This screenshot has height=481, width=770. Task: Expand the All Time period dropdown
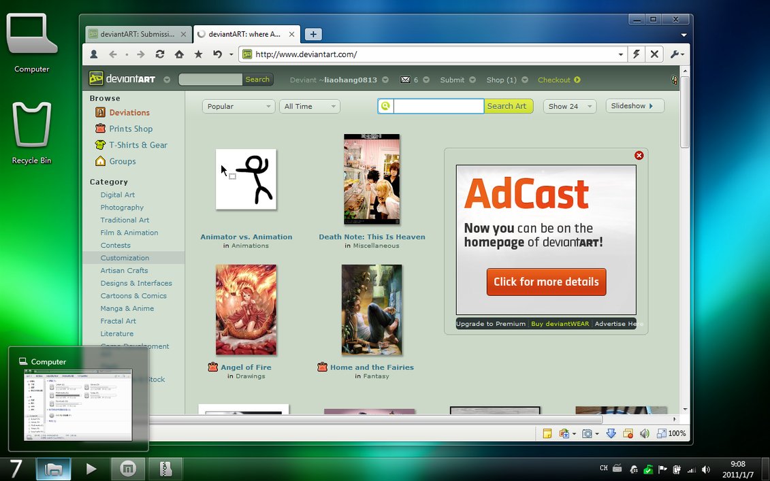click(x=310, y=106)
